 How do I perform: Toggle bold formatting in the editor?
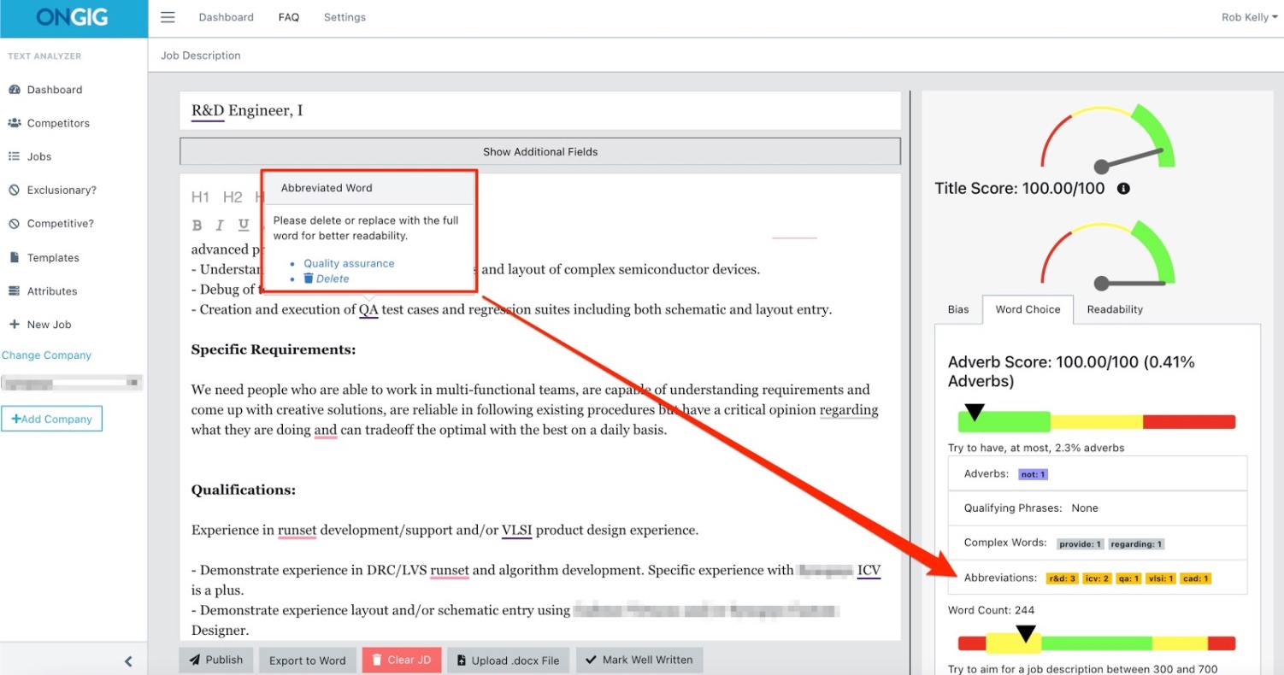197,225
